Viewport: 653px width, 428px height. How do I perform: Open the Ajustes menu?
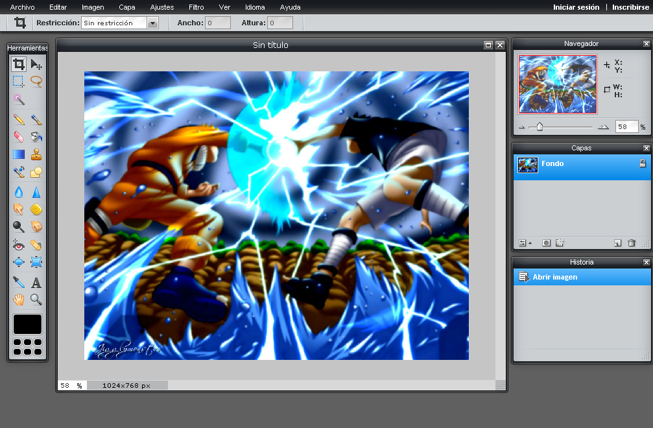(162, 7)
